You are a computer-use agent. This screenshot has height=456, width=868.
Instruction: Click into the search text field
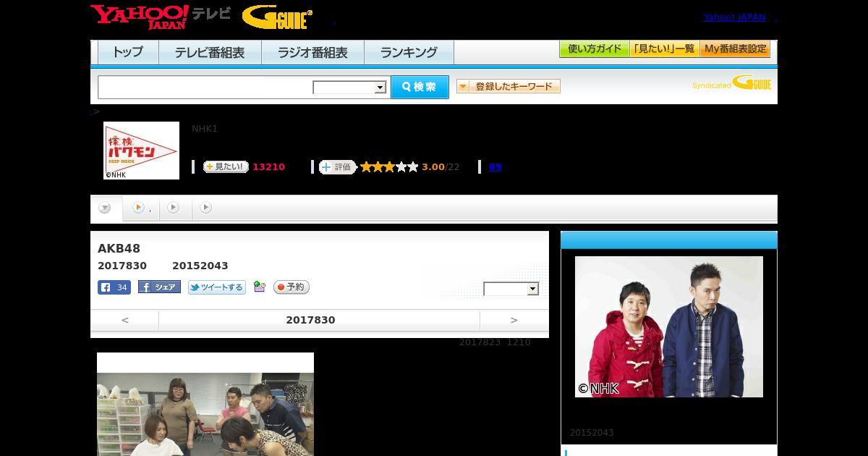point(205,87)
